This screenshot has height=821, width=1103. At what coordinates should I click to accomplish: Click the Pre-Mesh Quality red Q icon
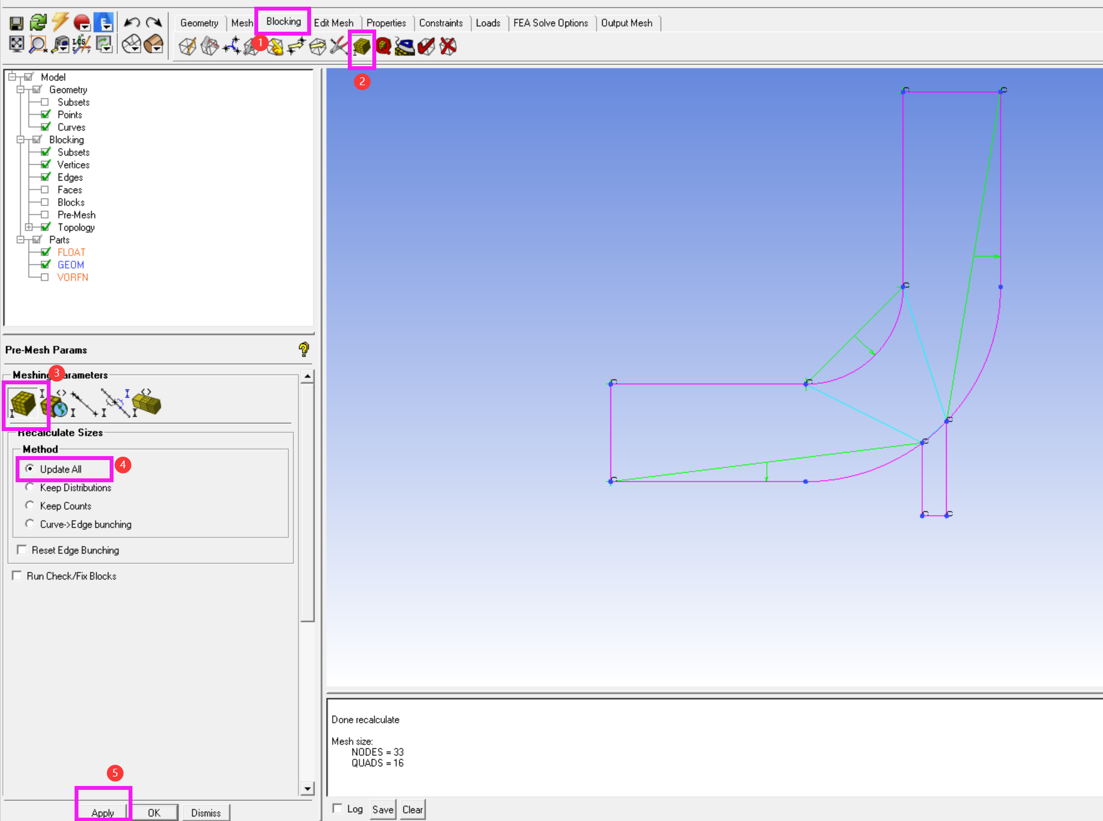[383, 46]
